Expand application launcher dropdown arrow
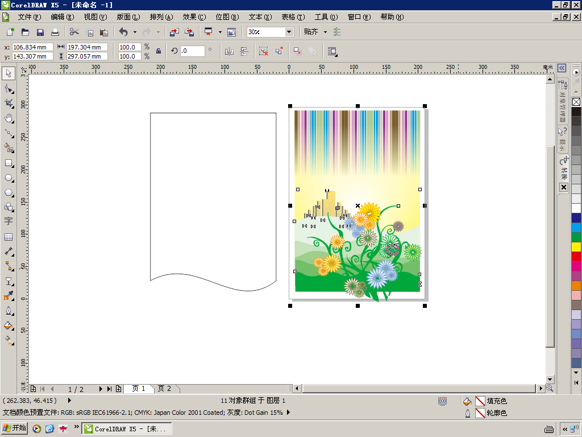This screenshot has width=582, height=437. 220,32
